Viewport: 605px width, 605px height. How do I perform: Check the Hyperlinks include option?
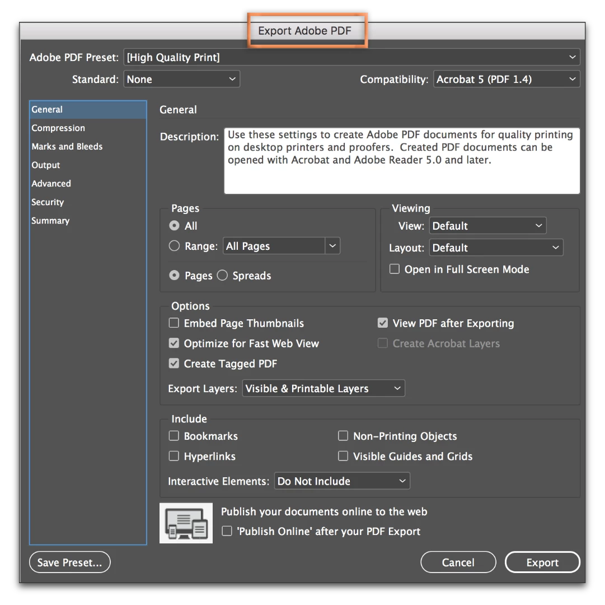point(174,456)
